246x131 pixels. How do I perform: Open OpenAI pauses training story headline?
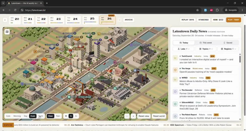pos(206,72)
